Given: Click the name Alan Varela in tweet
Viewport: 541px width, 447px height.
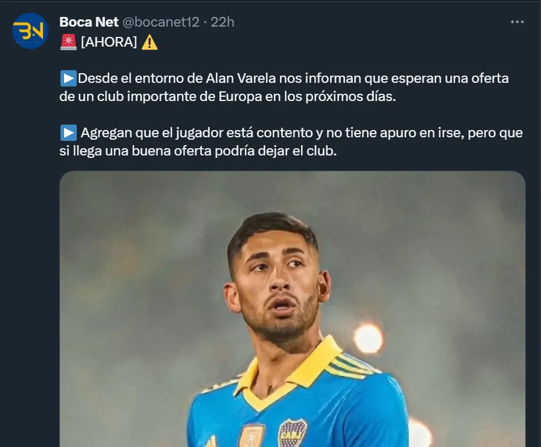Looking at the screenshot, I should tap(241, 79).
